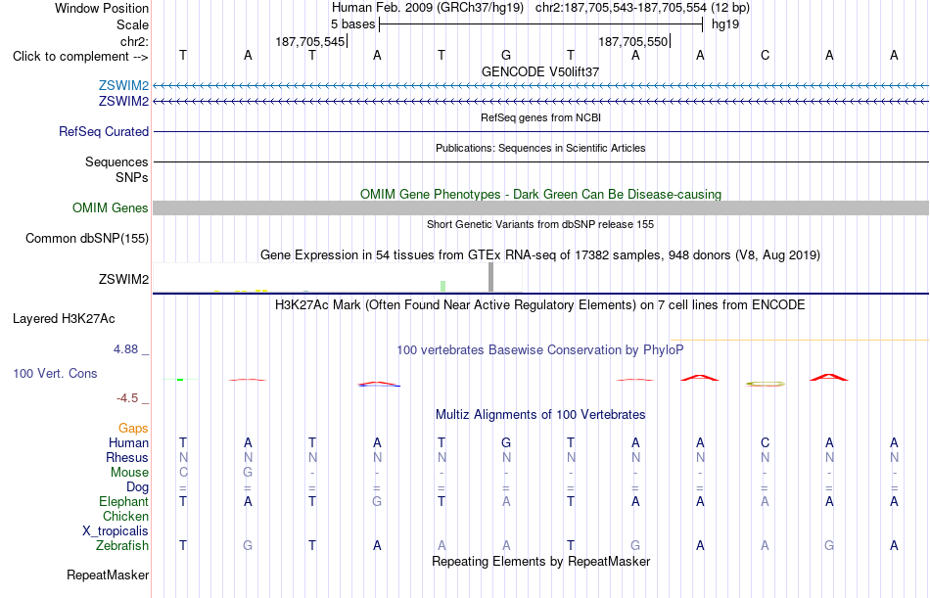Viewport: 930px width, 598px height.
Task: Open 'RefSeq genes from NCBI' title
Action: [540, 117]
